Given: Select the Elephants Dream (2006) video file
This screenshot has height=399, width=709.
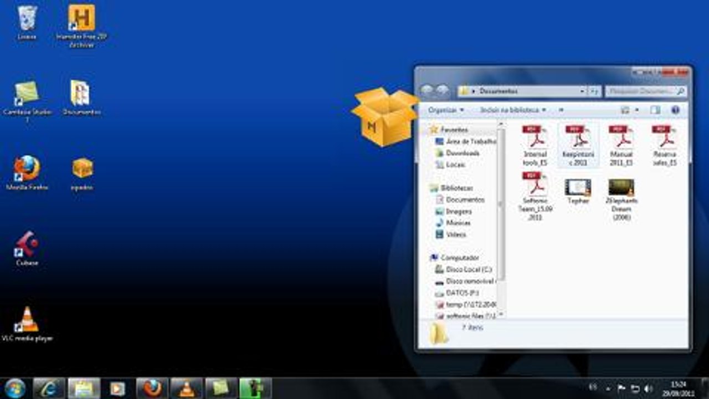Looking at the screenshot, I should click(x=621, y=199).
